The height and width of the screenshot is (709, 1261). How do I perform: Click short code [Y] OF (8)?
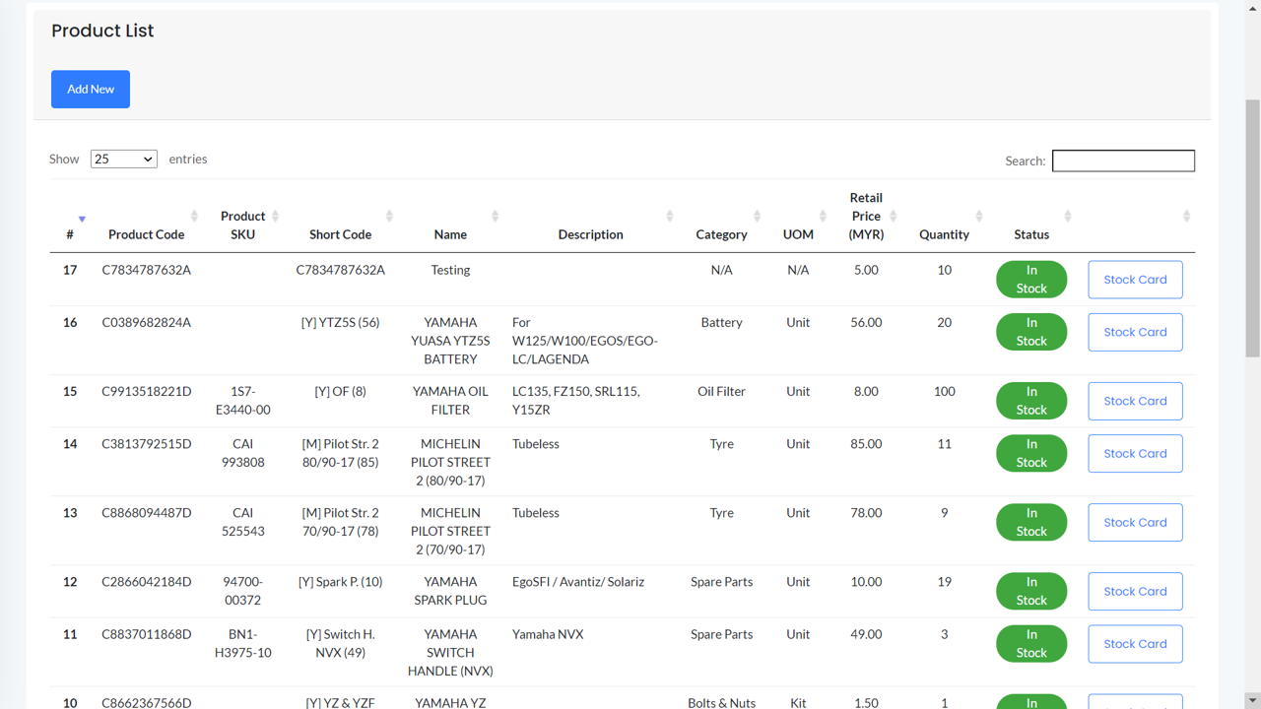click(x=340, y=391)
